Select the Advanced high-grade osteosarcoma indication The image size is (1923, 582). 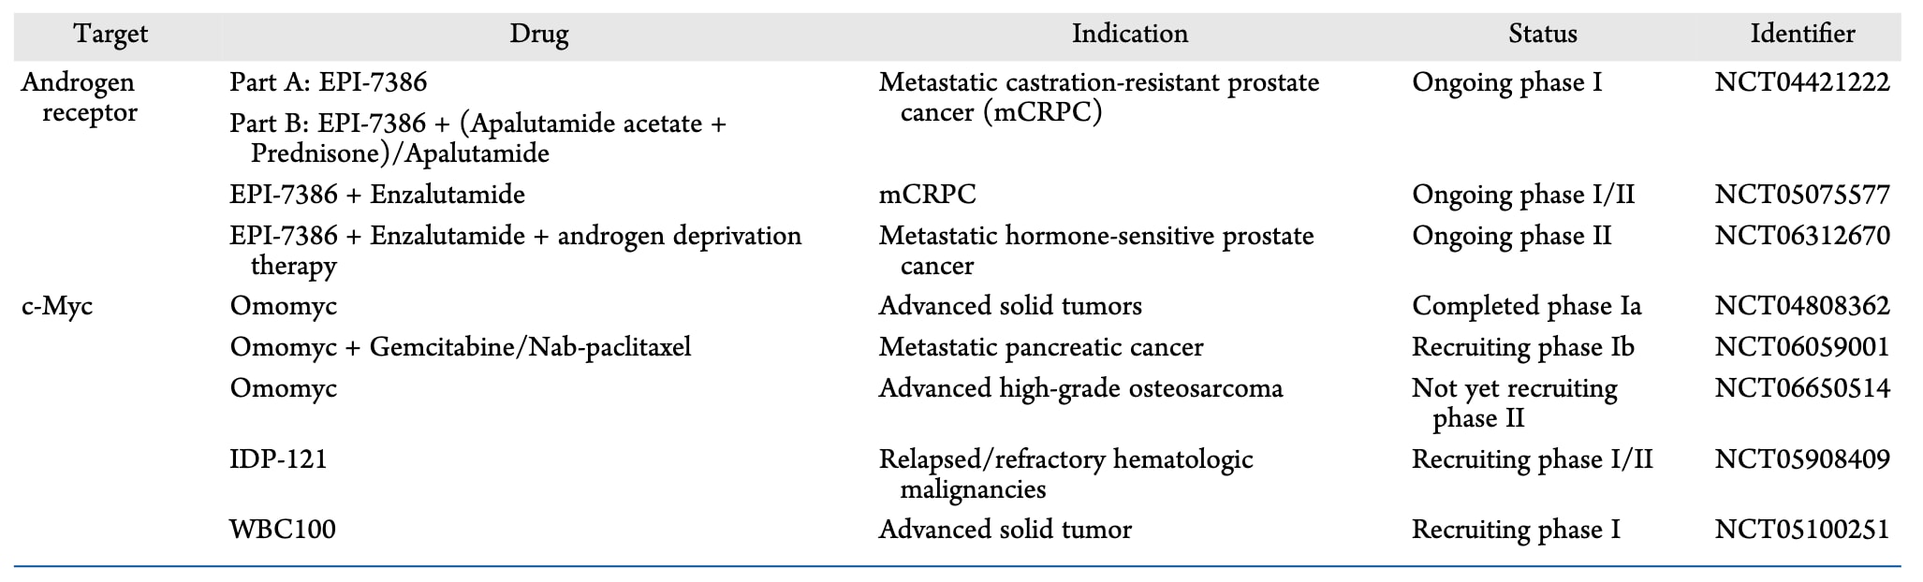coord(1080,388)
